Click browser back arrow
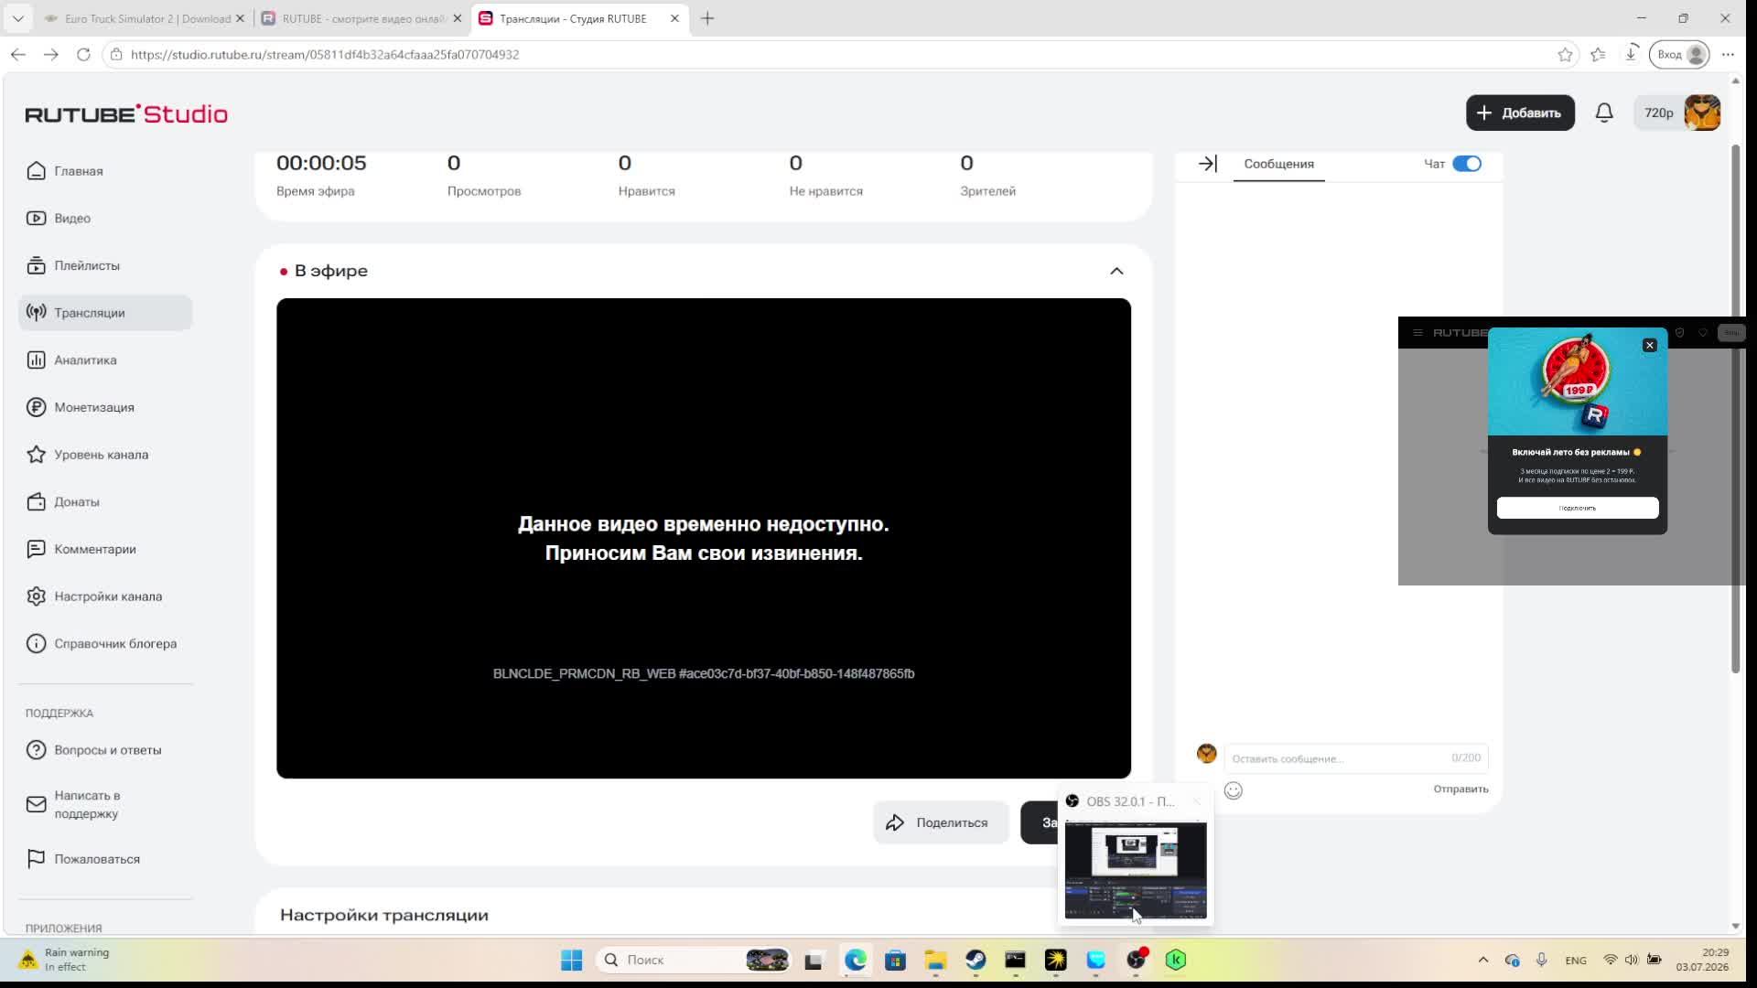1757x988 pixels. 18,55
